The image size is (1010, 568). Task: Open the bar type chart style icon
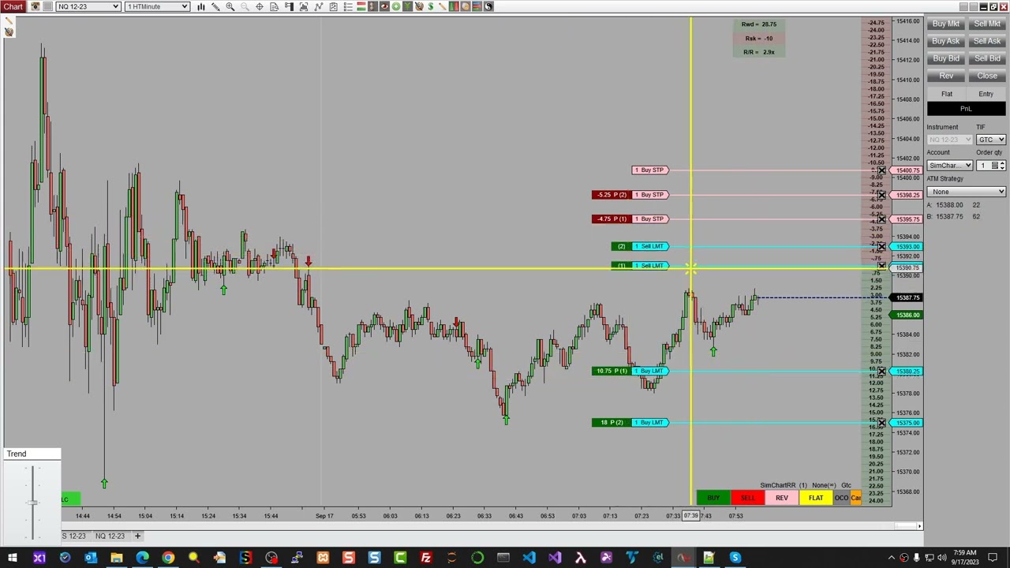(x=201, y=6)
